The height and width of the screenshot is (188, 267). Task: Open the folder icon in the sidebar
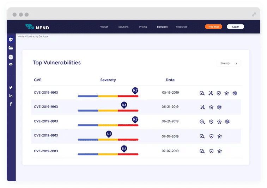point(11,48)
